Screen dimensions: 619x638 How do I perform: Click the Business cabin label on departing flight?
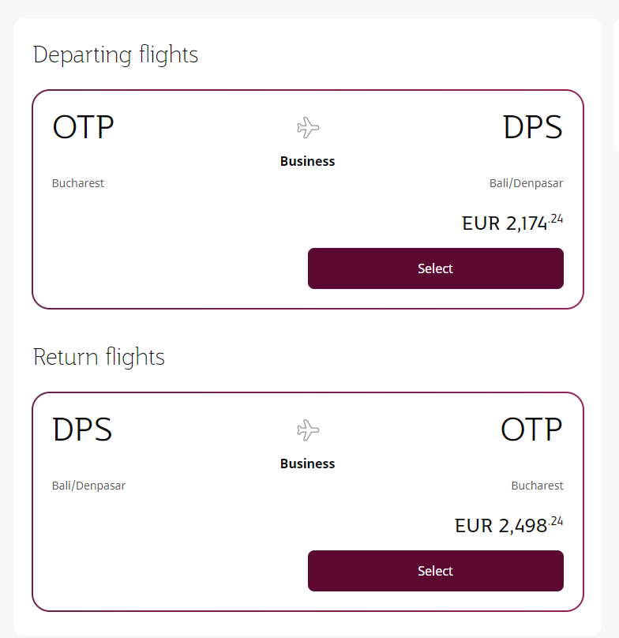307,161
